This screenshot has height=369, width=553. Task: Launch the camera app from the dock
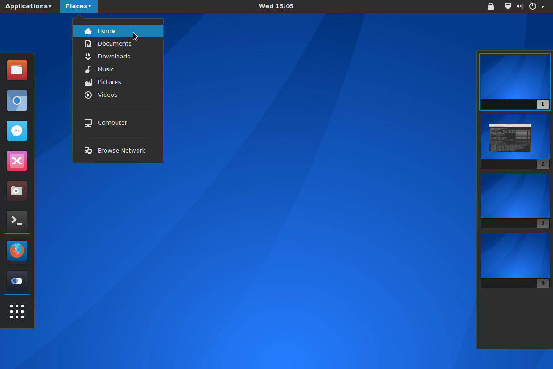coord(16,191)
